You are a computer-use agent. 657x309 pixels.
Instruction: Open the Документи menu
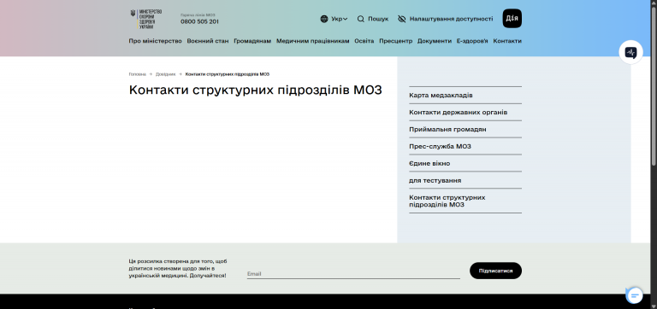(435, 41)
